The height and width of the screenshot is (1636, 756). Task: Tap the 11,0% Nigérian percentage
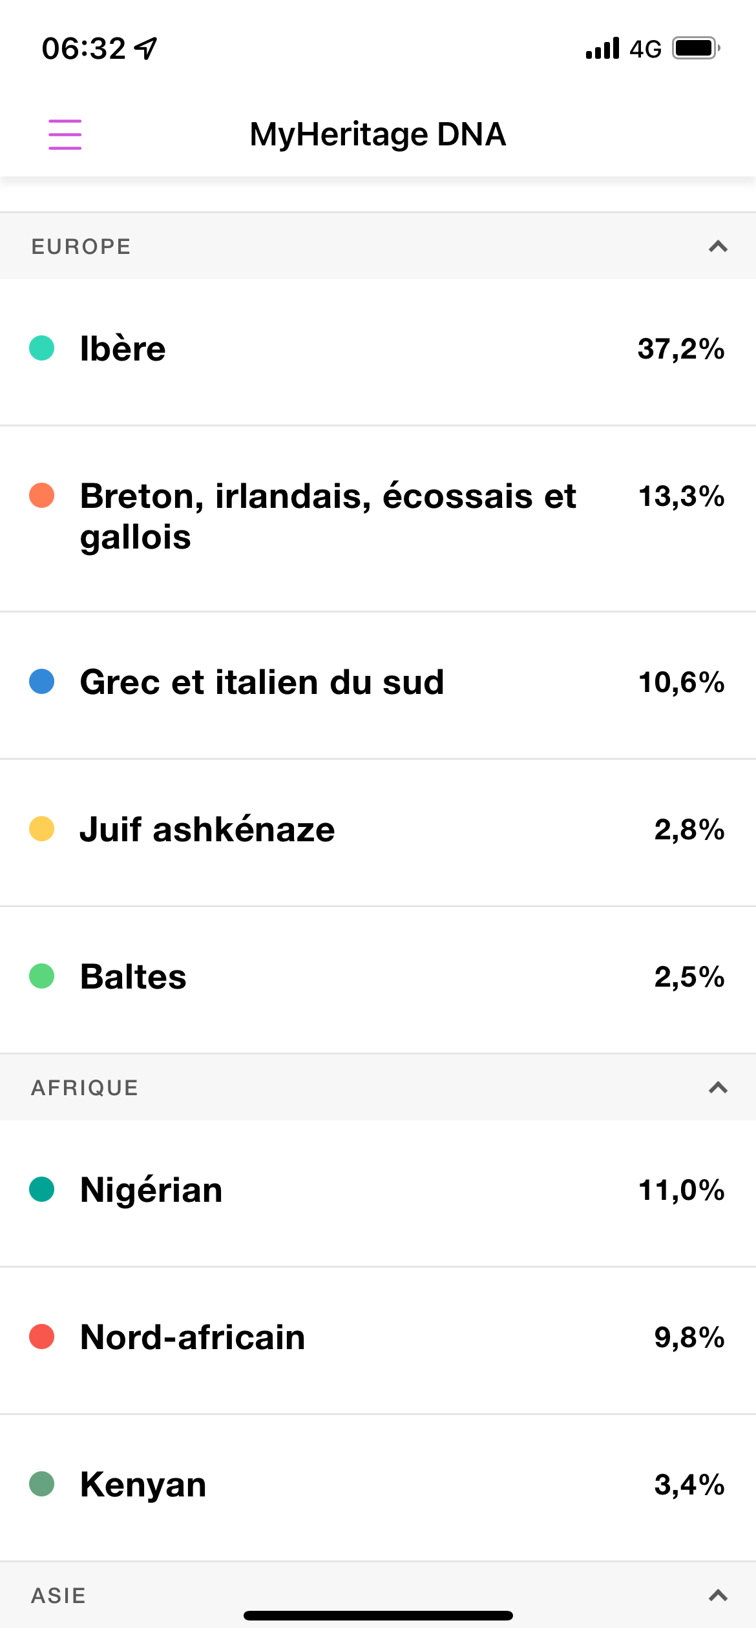pos(681,1190)
